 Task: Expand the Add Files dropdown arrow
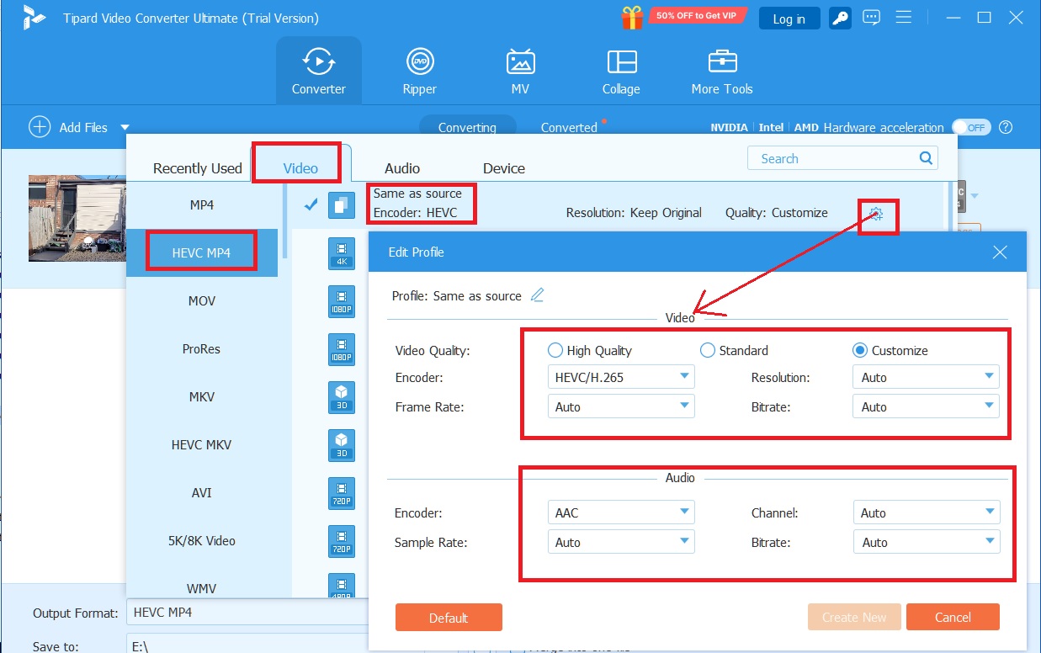click(125, 127)
